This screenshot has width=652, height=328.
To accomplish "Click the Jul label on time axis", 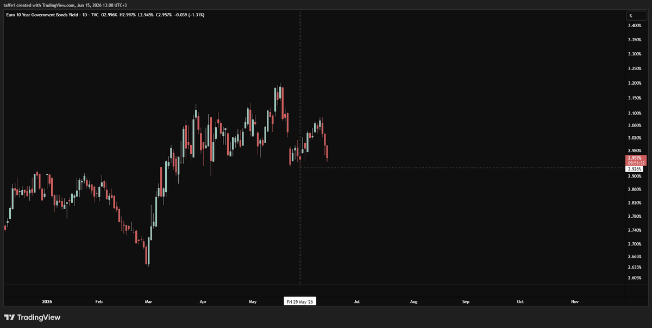I will click(357, 301).
